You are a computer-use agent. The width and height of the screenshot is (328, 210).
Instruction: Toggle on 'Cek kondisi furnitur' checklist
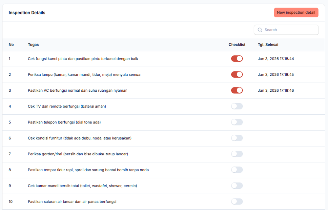pyautogui.click(x=237, y=138)
